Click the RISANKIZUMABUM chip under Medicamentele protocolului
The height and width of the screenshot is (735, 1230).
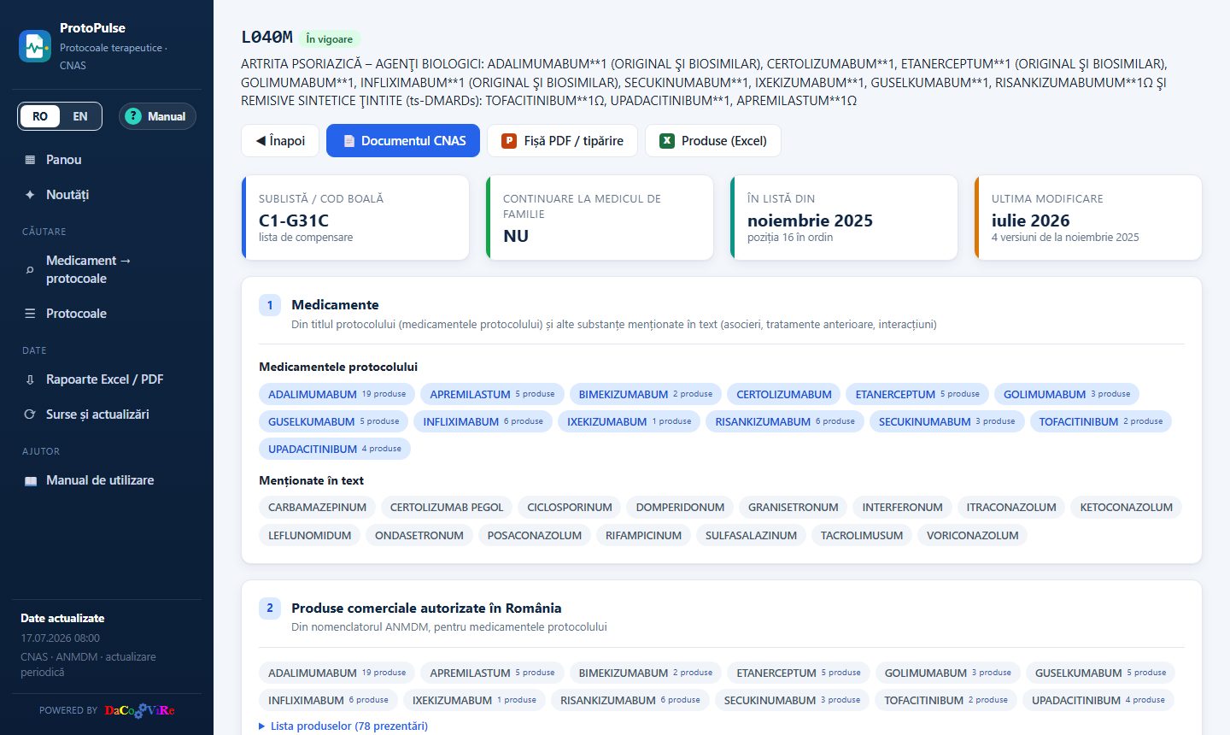point(785,421)
